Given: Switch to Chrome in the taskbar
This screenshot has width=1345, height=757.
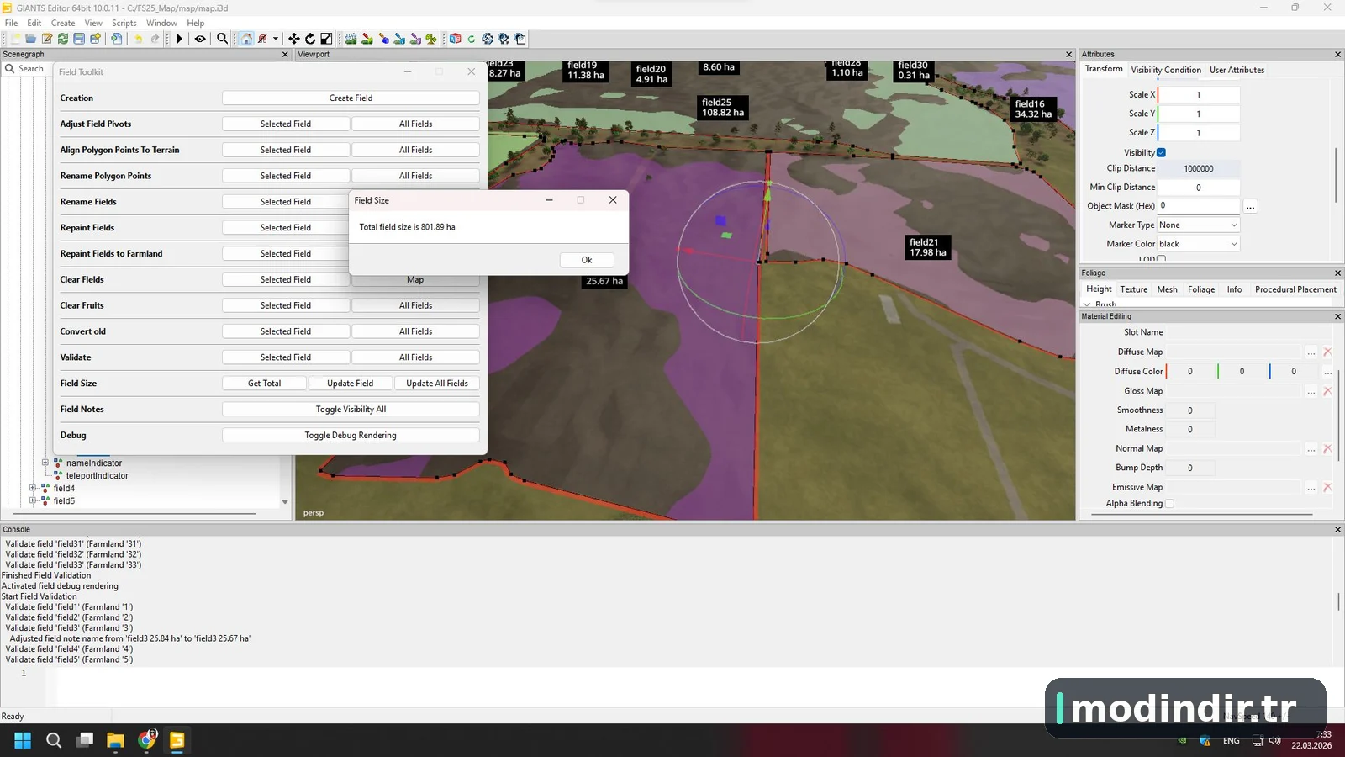Looking at the screenshot, I should pos(147,740).
